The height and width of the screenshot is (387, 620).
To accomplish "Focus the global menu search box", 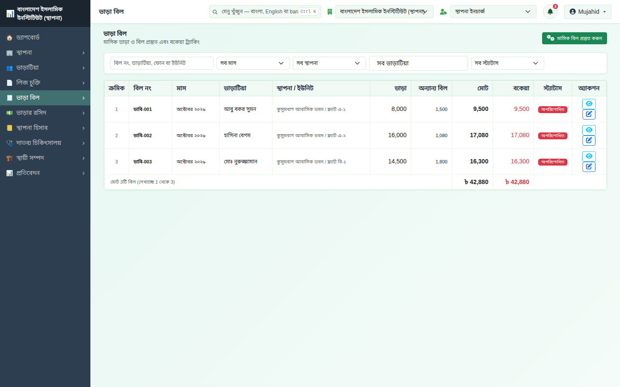I will click(265, 12).
